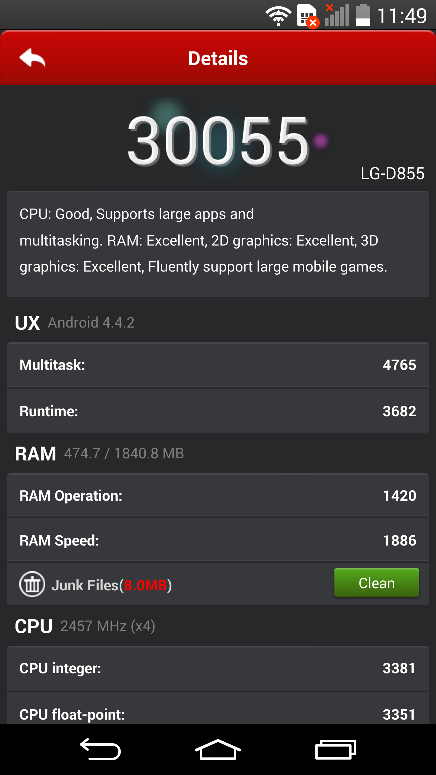Tap the clock in the status bar

pyautogui.click(x=402, y=16)
